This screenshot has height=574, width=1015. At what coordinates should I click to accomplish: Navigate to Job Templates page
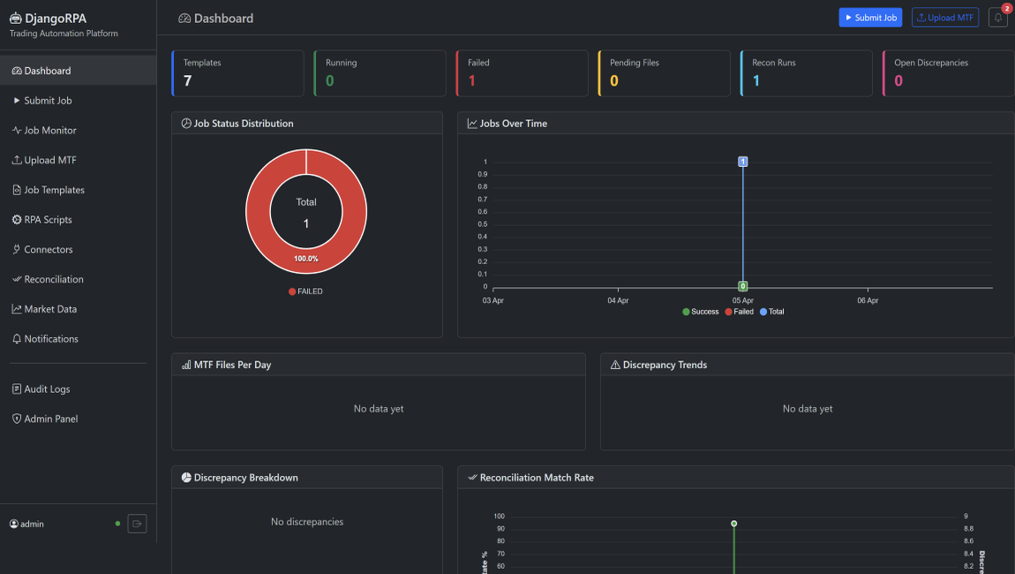[55, 190]
